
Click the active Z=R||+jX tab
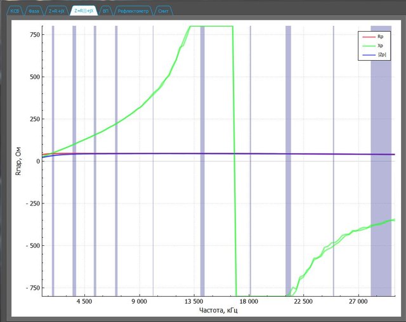point(82,11)
